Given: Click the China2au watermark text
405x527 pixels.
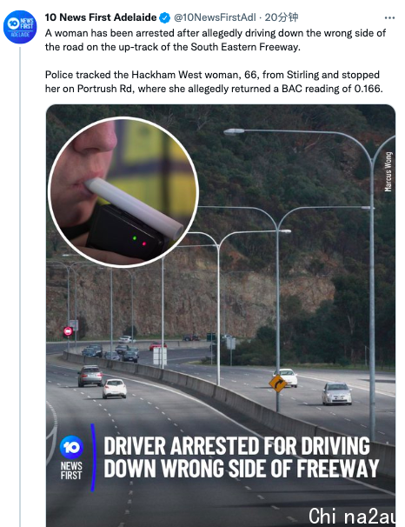Looking at the screenshot, I should click(351, 516).
